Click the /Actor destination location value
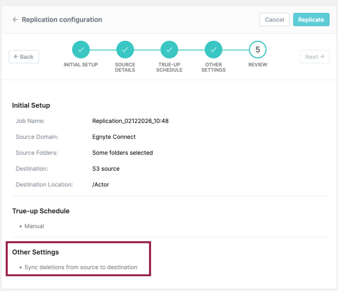Viewport: 338px width, 291px height. 101,185
